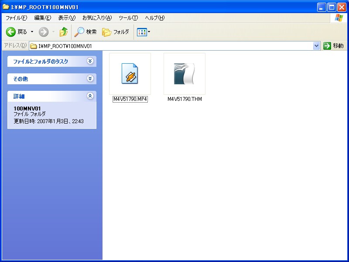
Task: Open the back history dropdown arrow
Action: tap(32, 32)
